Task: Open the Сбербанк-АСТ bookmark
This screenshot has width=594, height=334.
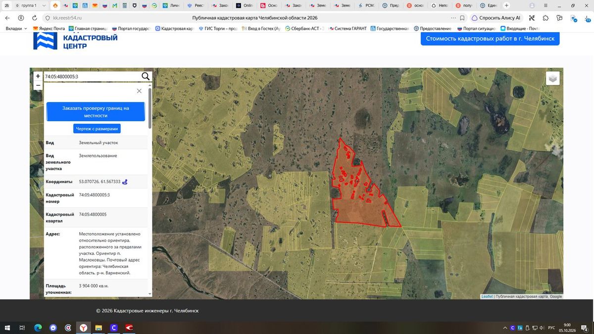Action: click(x=304, y=29)
